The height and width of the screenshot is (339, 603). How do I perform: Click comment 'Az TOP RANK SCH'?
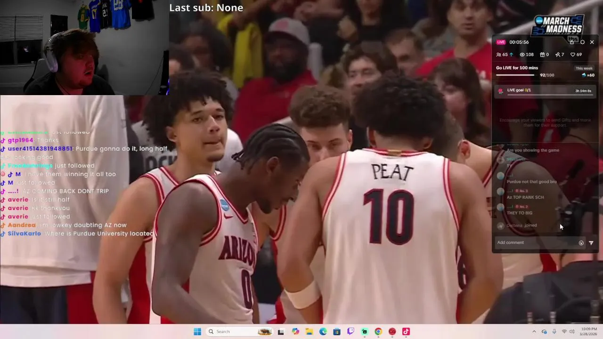pos(525,197)
